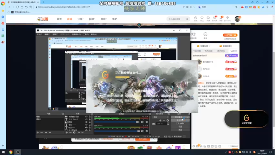
Task: Expand 主播投稿 link chevron
Action: tap(209, 46)
